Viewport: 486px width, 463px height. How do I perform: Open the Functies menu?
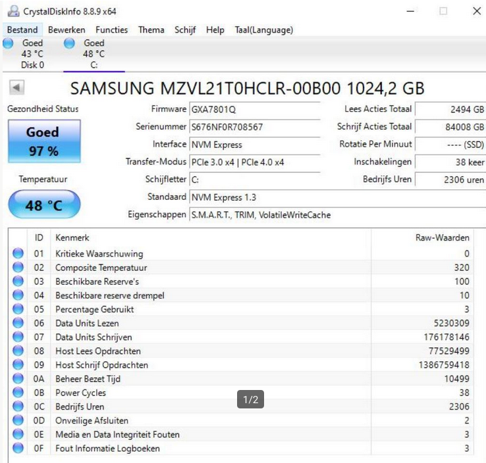[111, 30]
